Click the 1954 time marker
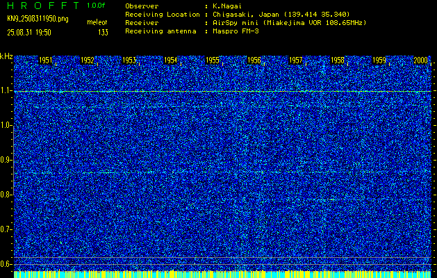The image size is (437, 278). 171,60
